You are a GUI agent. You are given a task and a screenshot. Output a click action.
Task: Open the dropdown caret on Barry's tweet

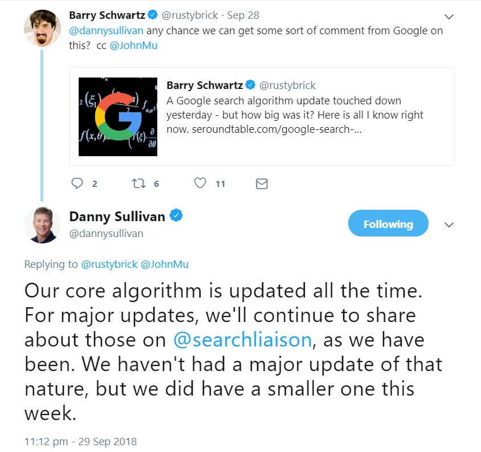coord(449,17)
